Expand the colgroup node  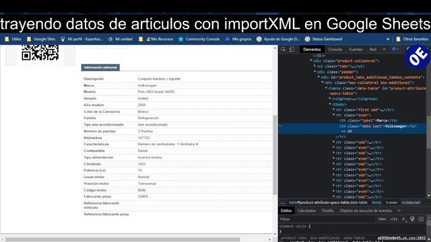click(x=330, y=99)
